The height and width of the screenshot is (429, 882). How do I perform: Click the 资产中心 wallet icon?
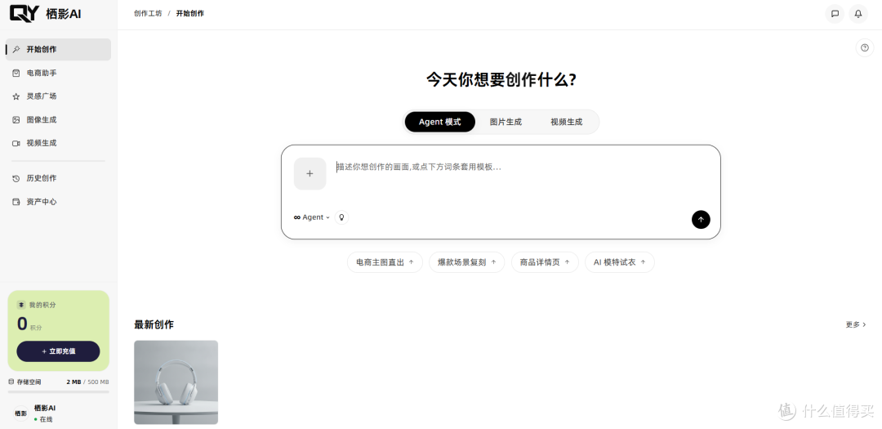pos(16,202)
